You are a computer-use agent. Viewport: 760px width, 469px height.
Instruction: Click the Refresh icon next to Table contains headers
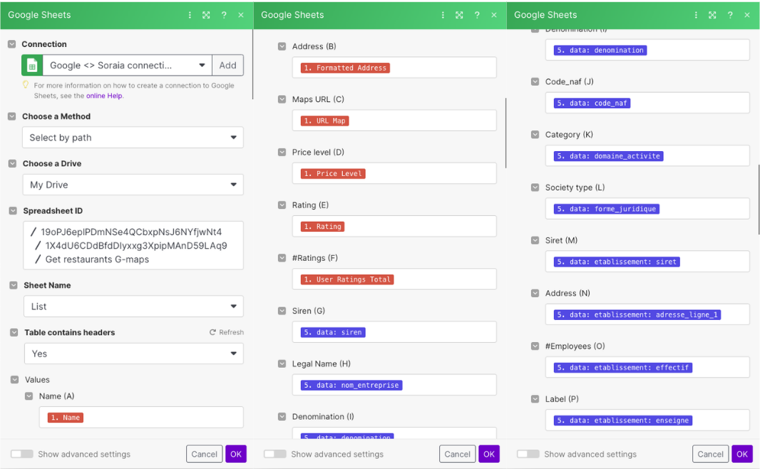pos(212,332)
